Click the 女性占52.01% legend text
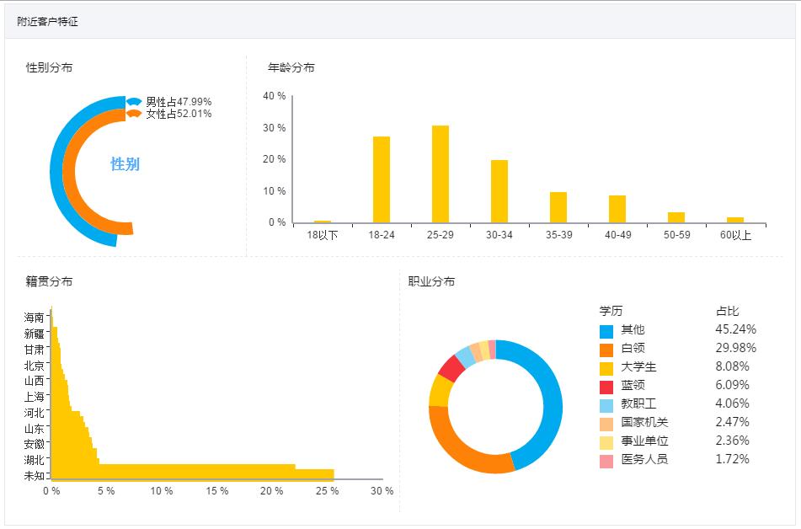 click(x=179, y=114)
